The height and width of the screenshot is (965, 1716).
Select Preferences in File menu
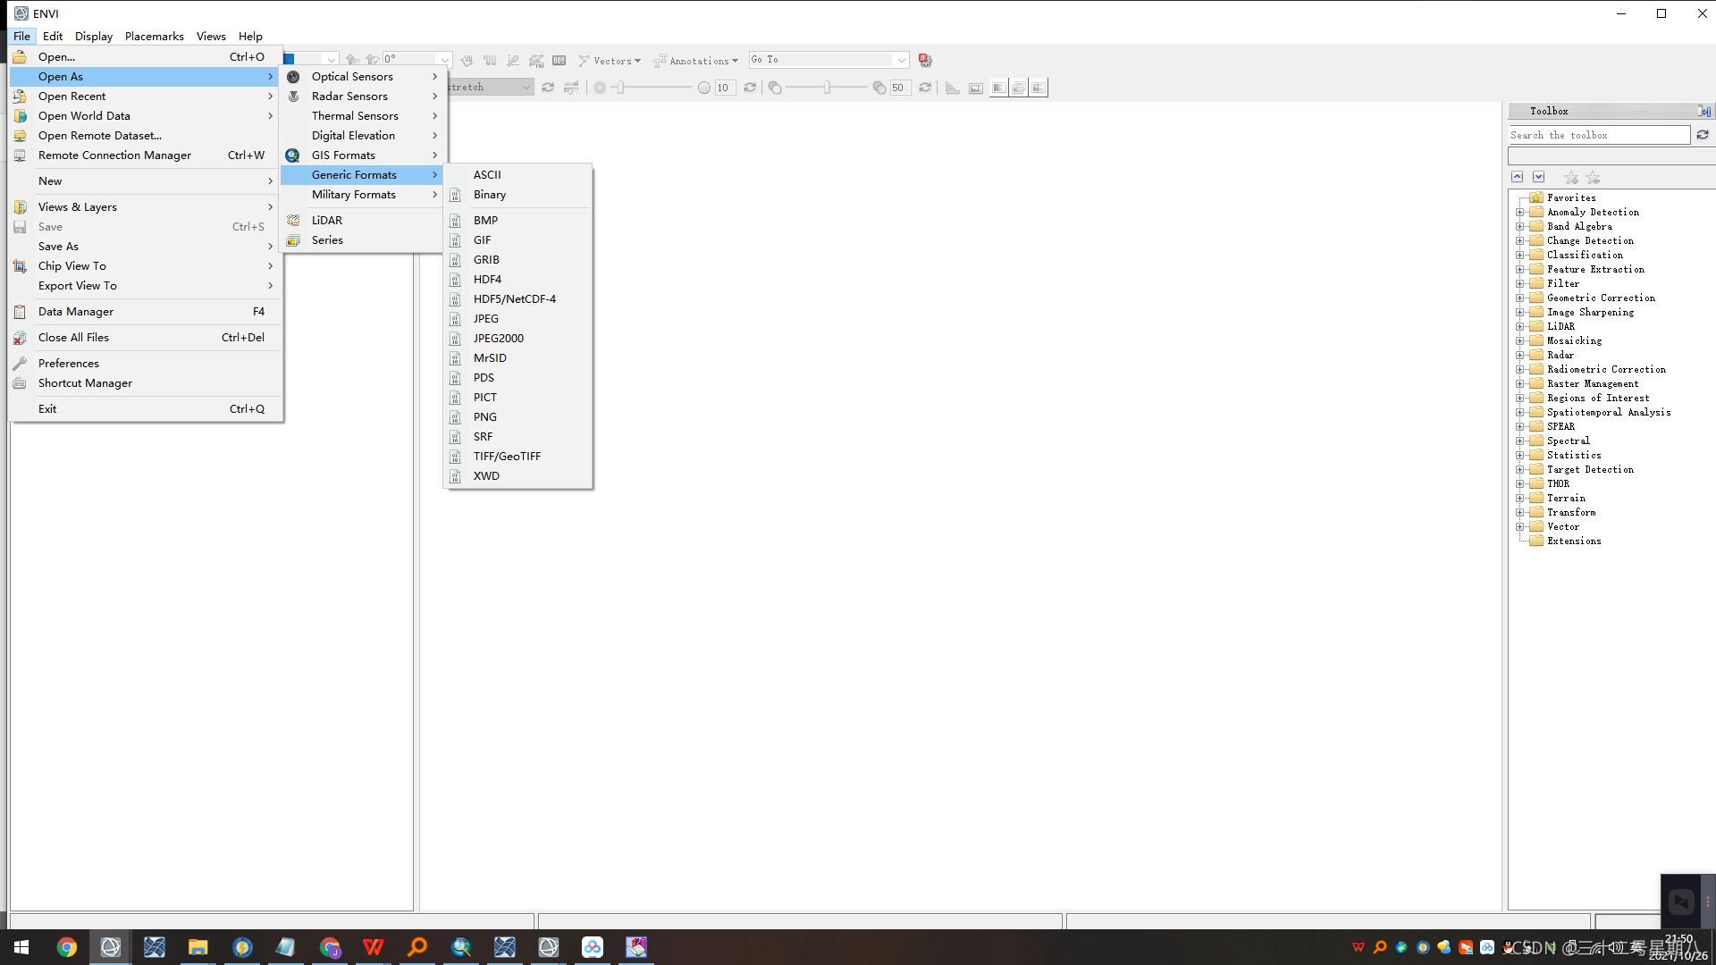pos(146,364)
